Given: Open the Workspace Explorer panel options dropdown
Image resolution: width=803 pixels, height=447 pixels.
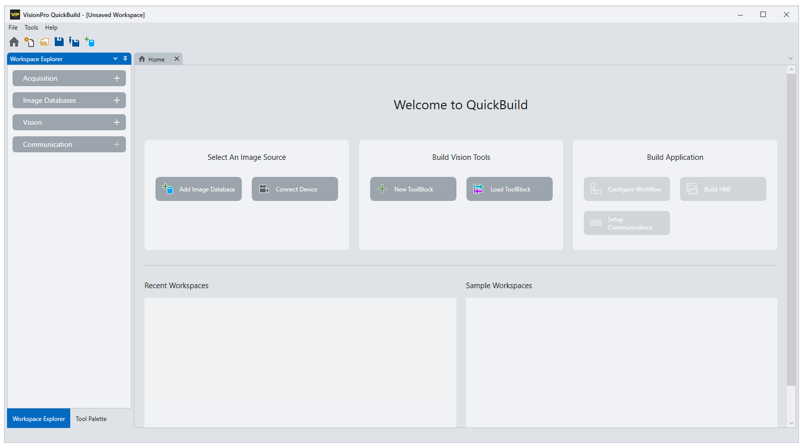Looking at the screenshot, I should coord(115,59).
